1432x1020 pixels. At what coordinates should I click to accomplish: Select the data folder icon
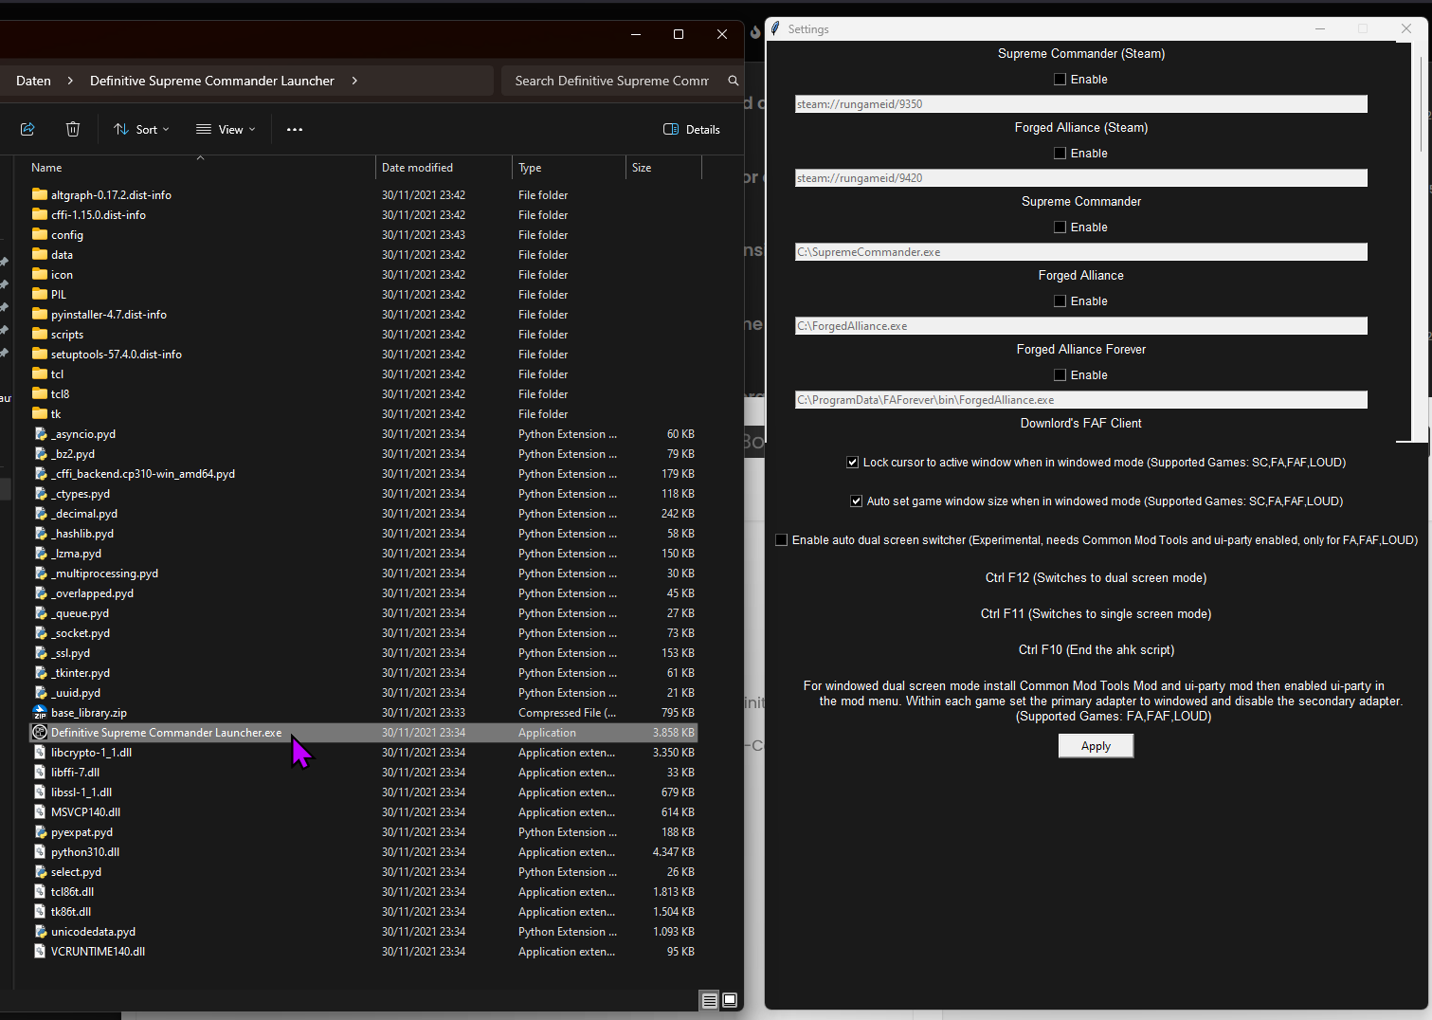point(40,254)
